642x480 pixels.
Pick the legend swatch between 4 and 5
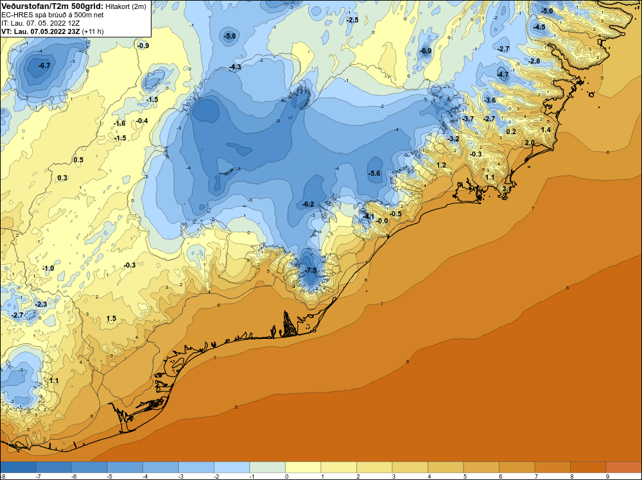(x=446, y=467)
